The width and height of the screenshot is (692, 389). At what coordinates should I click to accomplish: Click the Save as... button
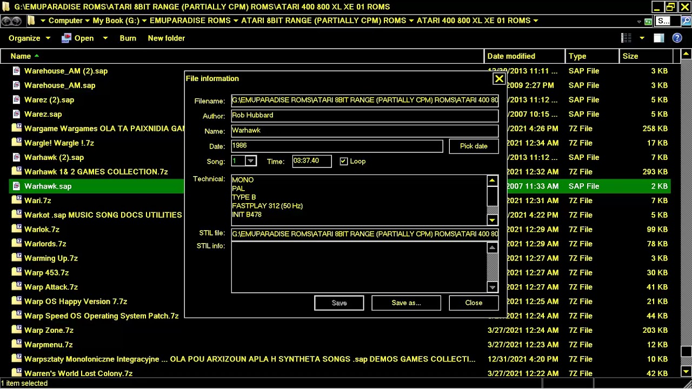pos(406,303)
